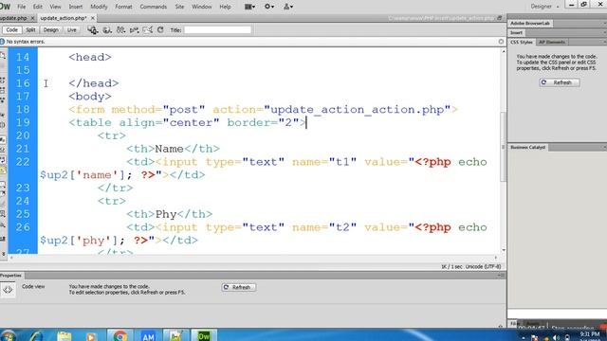Close the update.php tab

(32, 18)
